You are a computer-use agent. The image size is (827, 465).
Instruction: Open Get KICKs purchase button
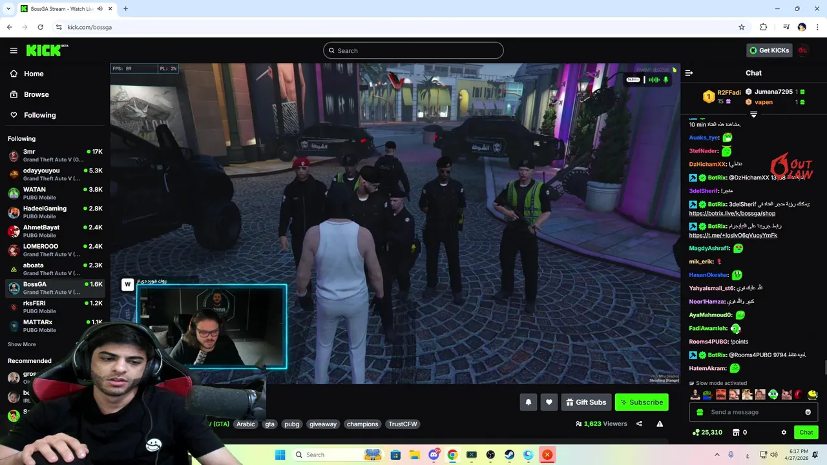click(x=769, y=50)
